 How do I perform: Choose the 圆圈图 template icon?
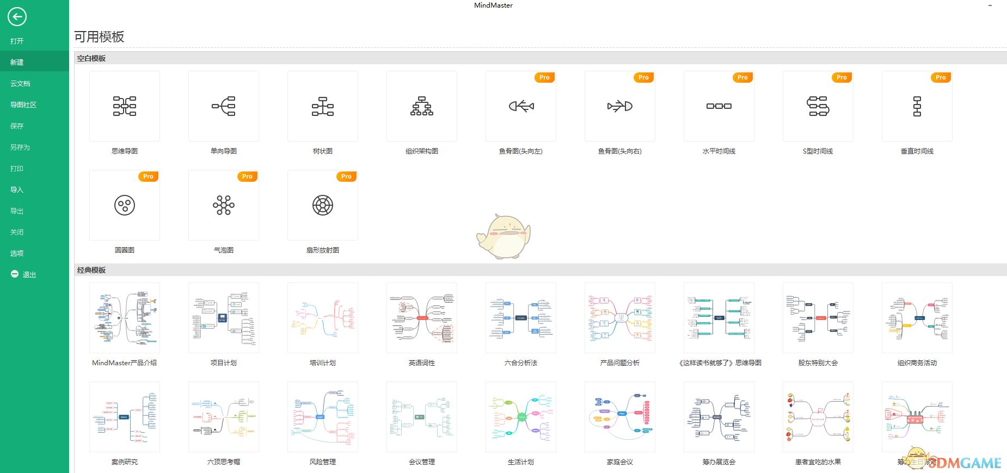point(125,205)
